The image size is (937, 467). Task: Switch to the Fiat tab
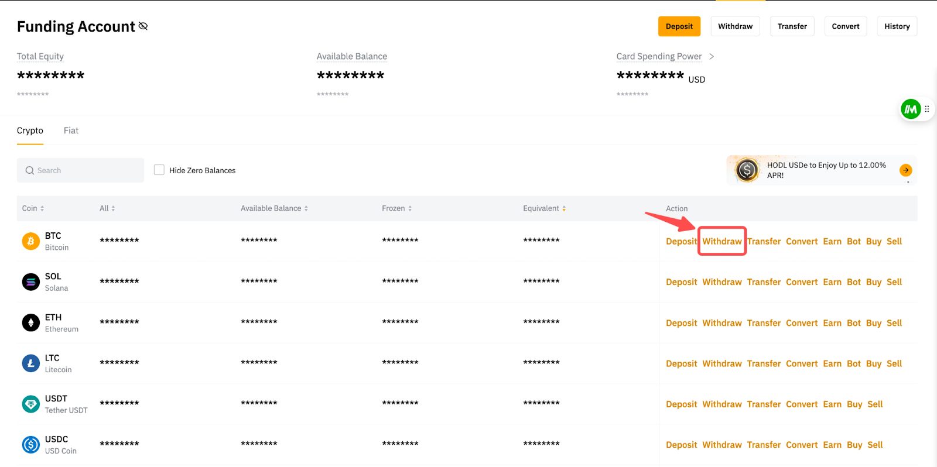coord(71,131)
